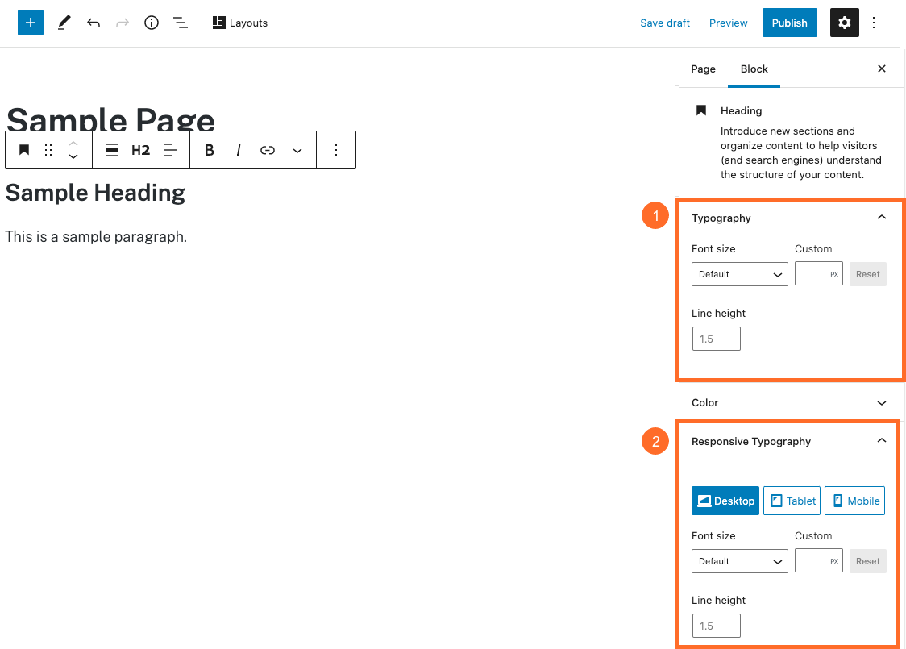Open the editor Settings gear
Screen dimensions: 906x649
[844, 23]
